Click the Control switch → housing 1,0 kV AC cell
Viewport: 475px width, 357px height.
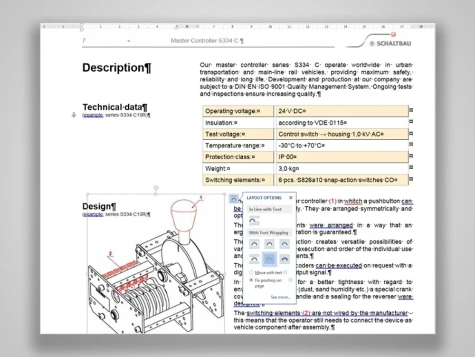tap(342, 134)
